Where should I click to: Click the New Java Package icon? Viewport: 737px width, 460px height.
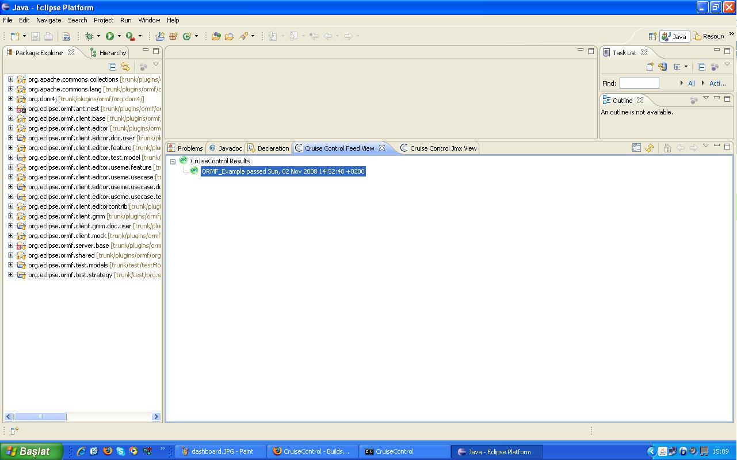[x=173, y=36]
